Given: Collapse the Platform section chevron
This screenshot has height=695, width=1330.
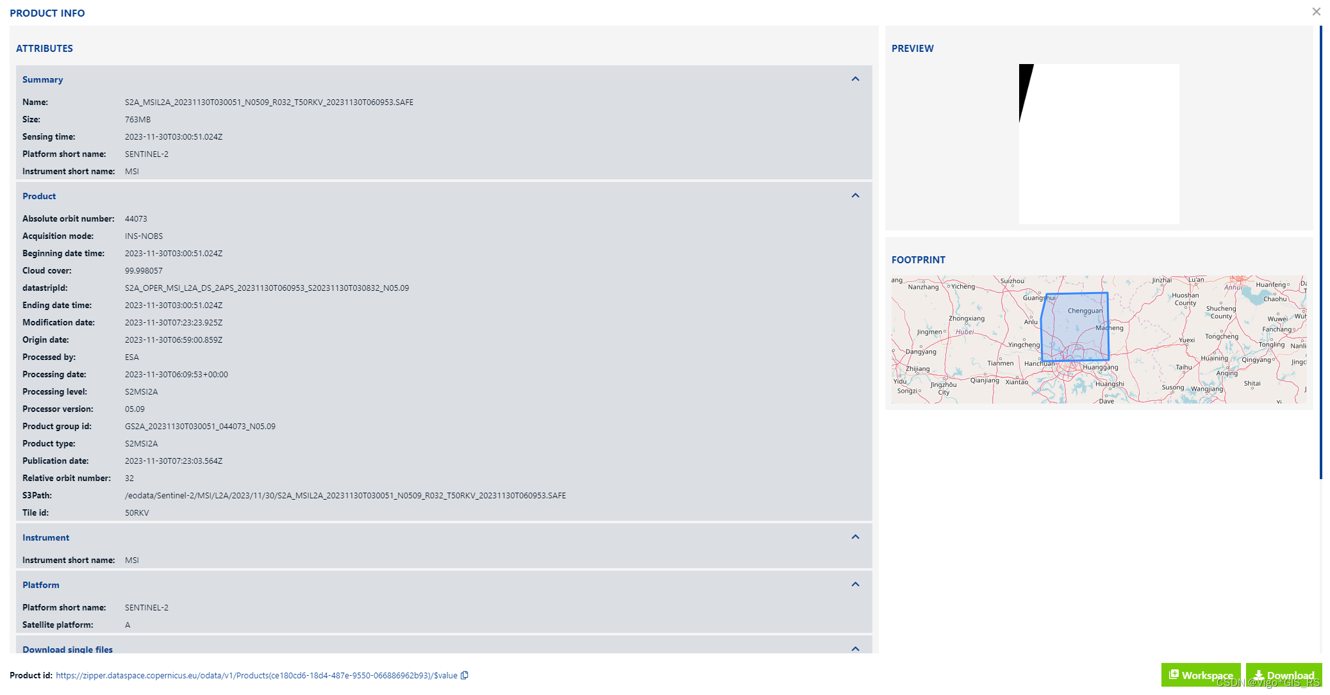Looking at the screenshot, I should [x=855, y=584].
